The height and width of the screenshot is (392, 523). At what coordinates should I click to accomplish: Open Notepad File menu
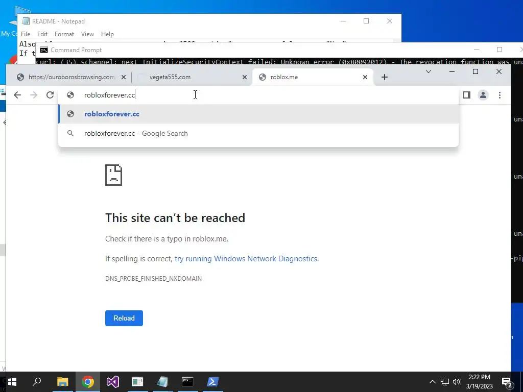pos(26,34)
